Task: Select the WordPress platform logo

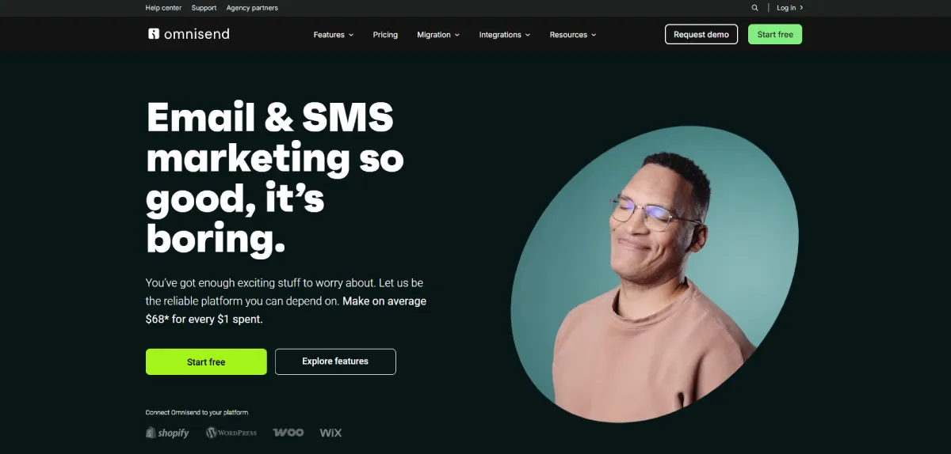Action: click(x=231, y=433)
